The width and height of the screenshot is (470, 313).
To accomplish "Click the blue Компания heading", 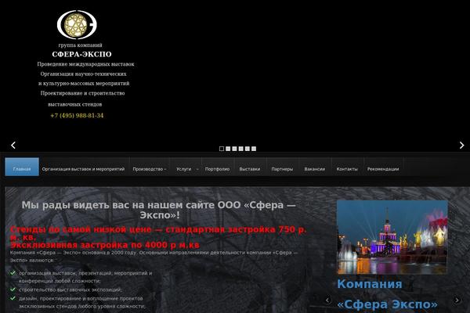I will pyautogui.click(x=370, y=284).
